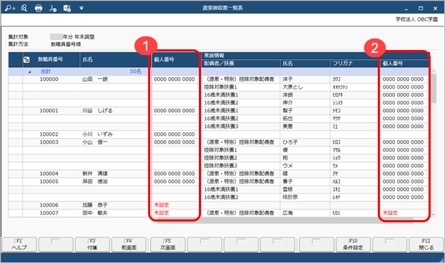The height and width of the screenshot is (263, 445).
Task: Click the left 氏名 employee name column header
Action: click(x=88, y=59)
